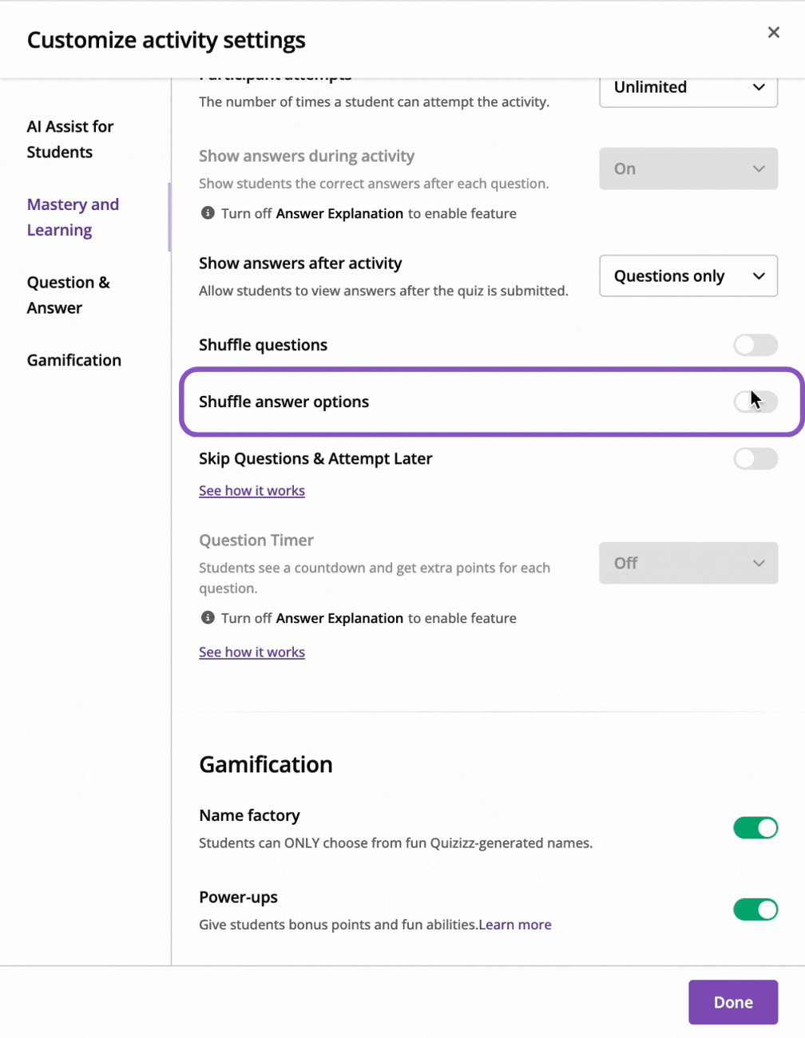The image size is (805, 1038).
Task: Disable the Power-ups toggle
Action: pos(755,909)
